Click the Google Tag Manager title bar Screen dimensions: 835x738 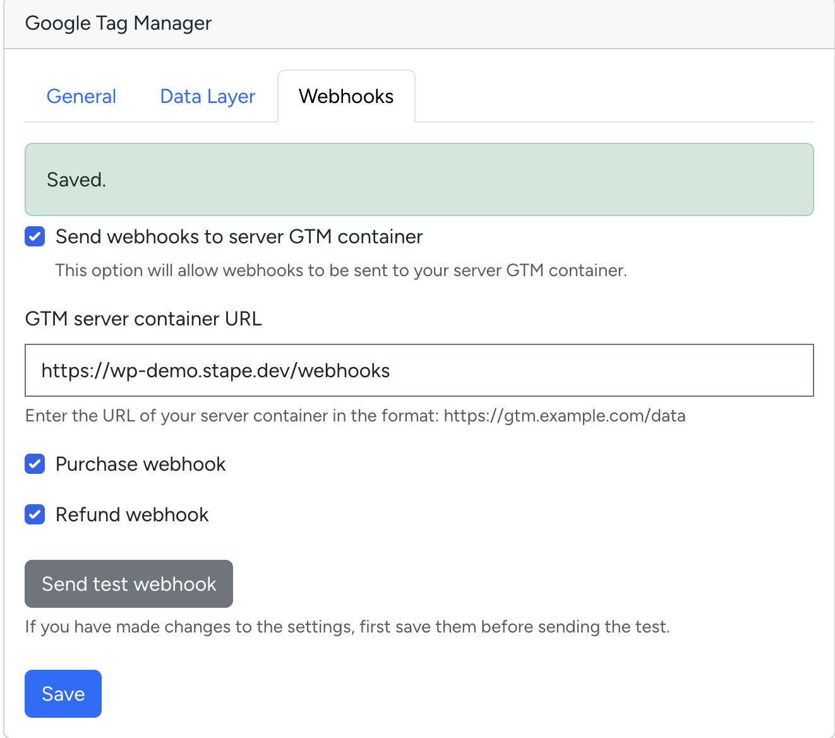click(x=118, y=23)
